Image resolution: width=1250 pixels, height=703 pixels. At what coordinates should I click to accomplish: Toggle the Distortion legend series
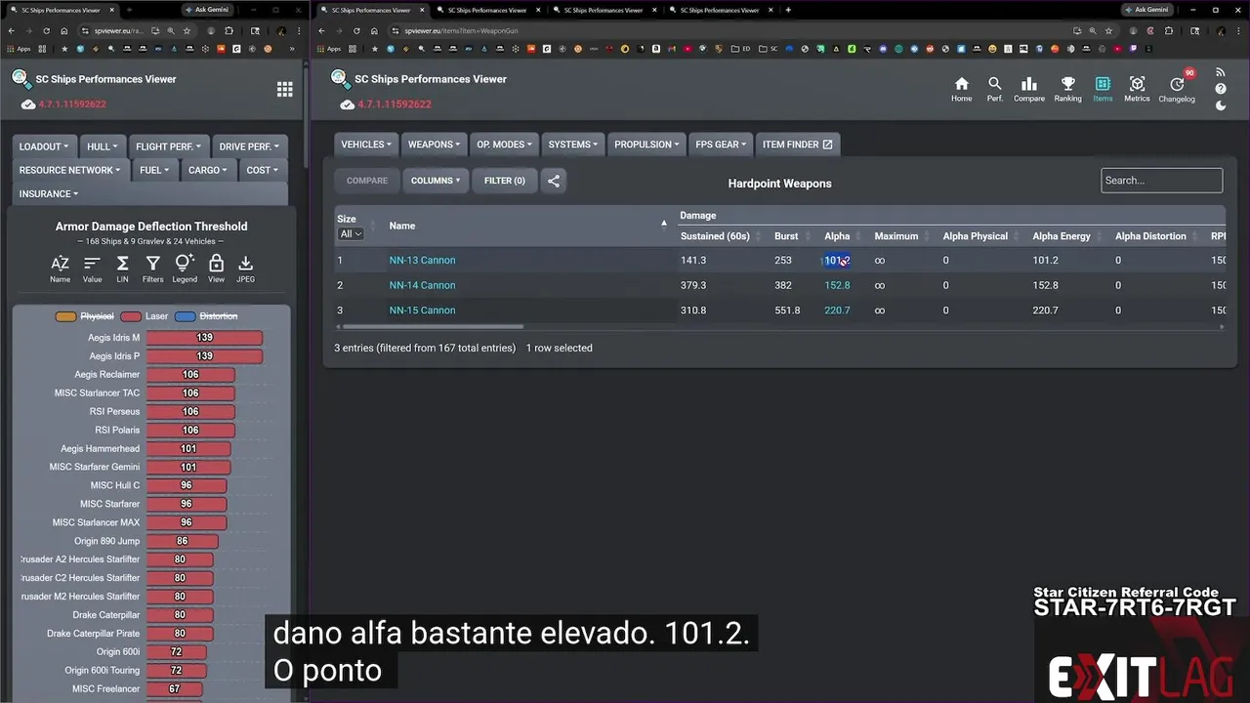(x=206, y=316)
